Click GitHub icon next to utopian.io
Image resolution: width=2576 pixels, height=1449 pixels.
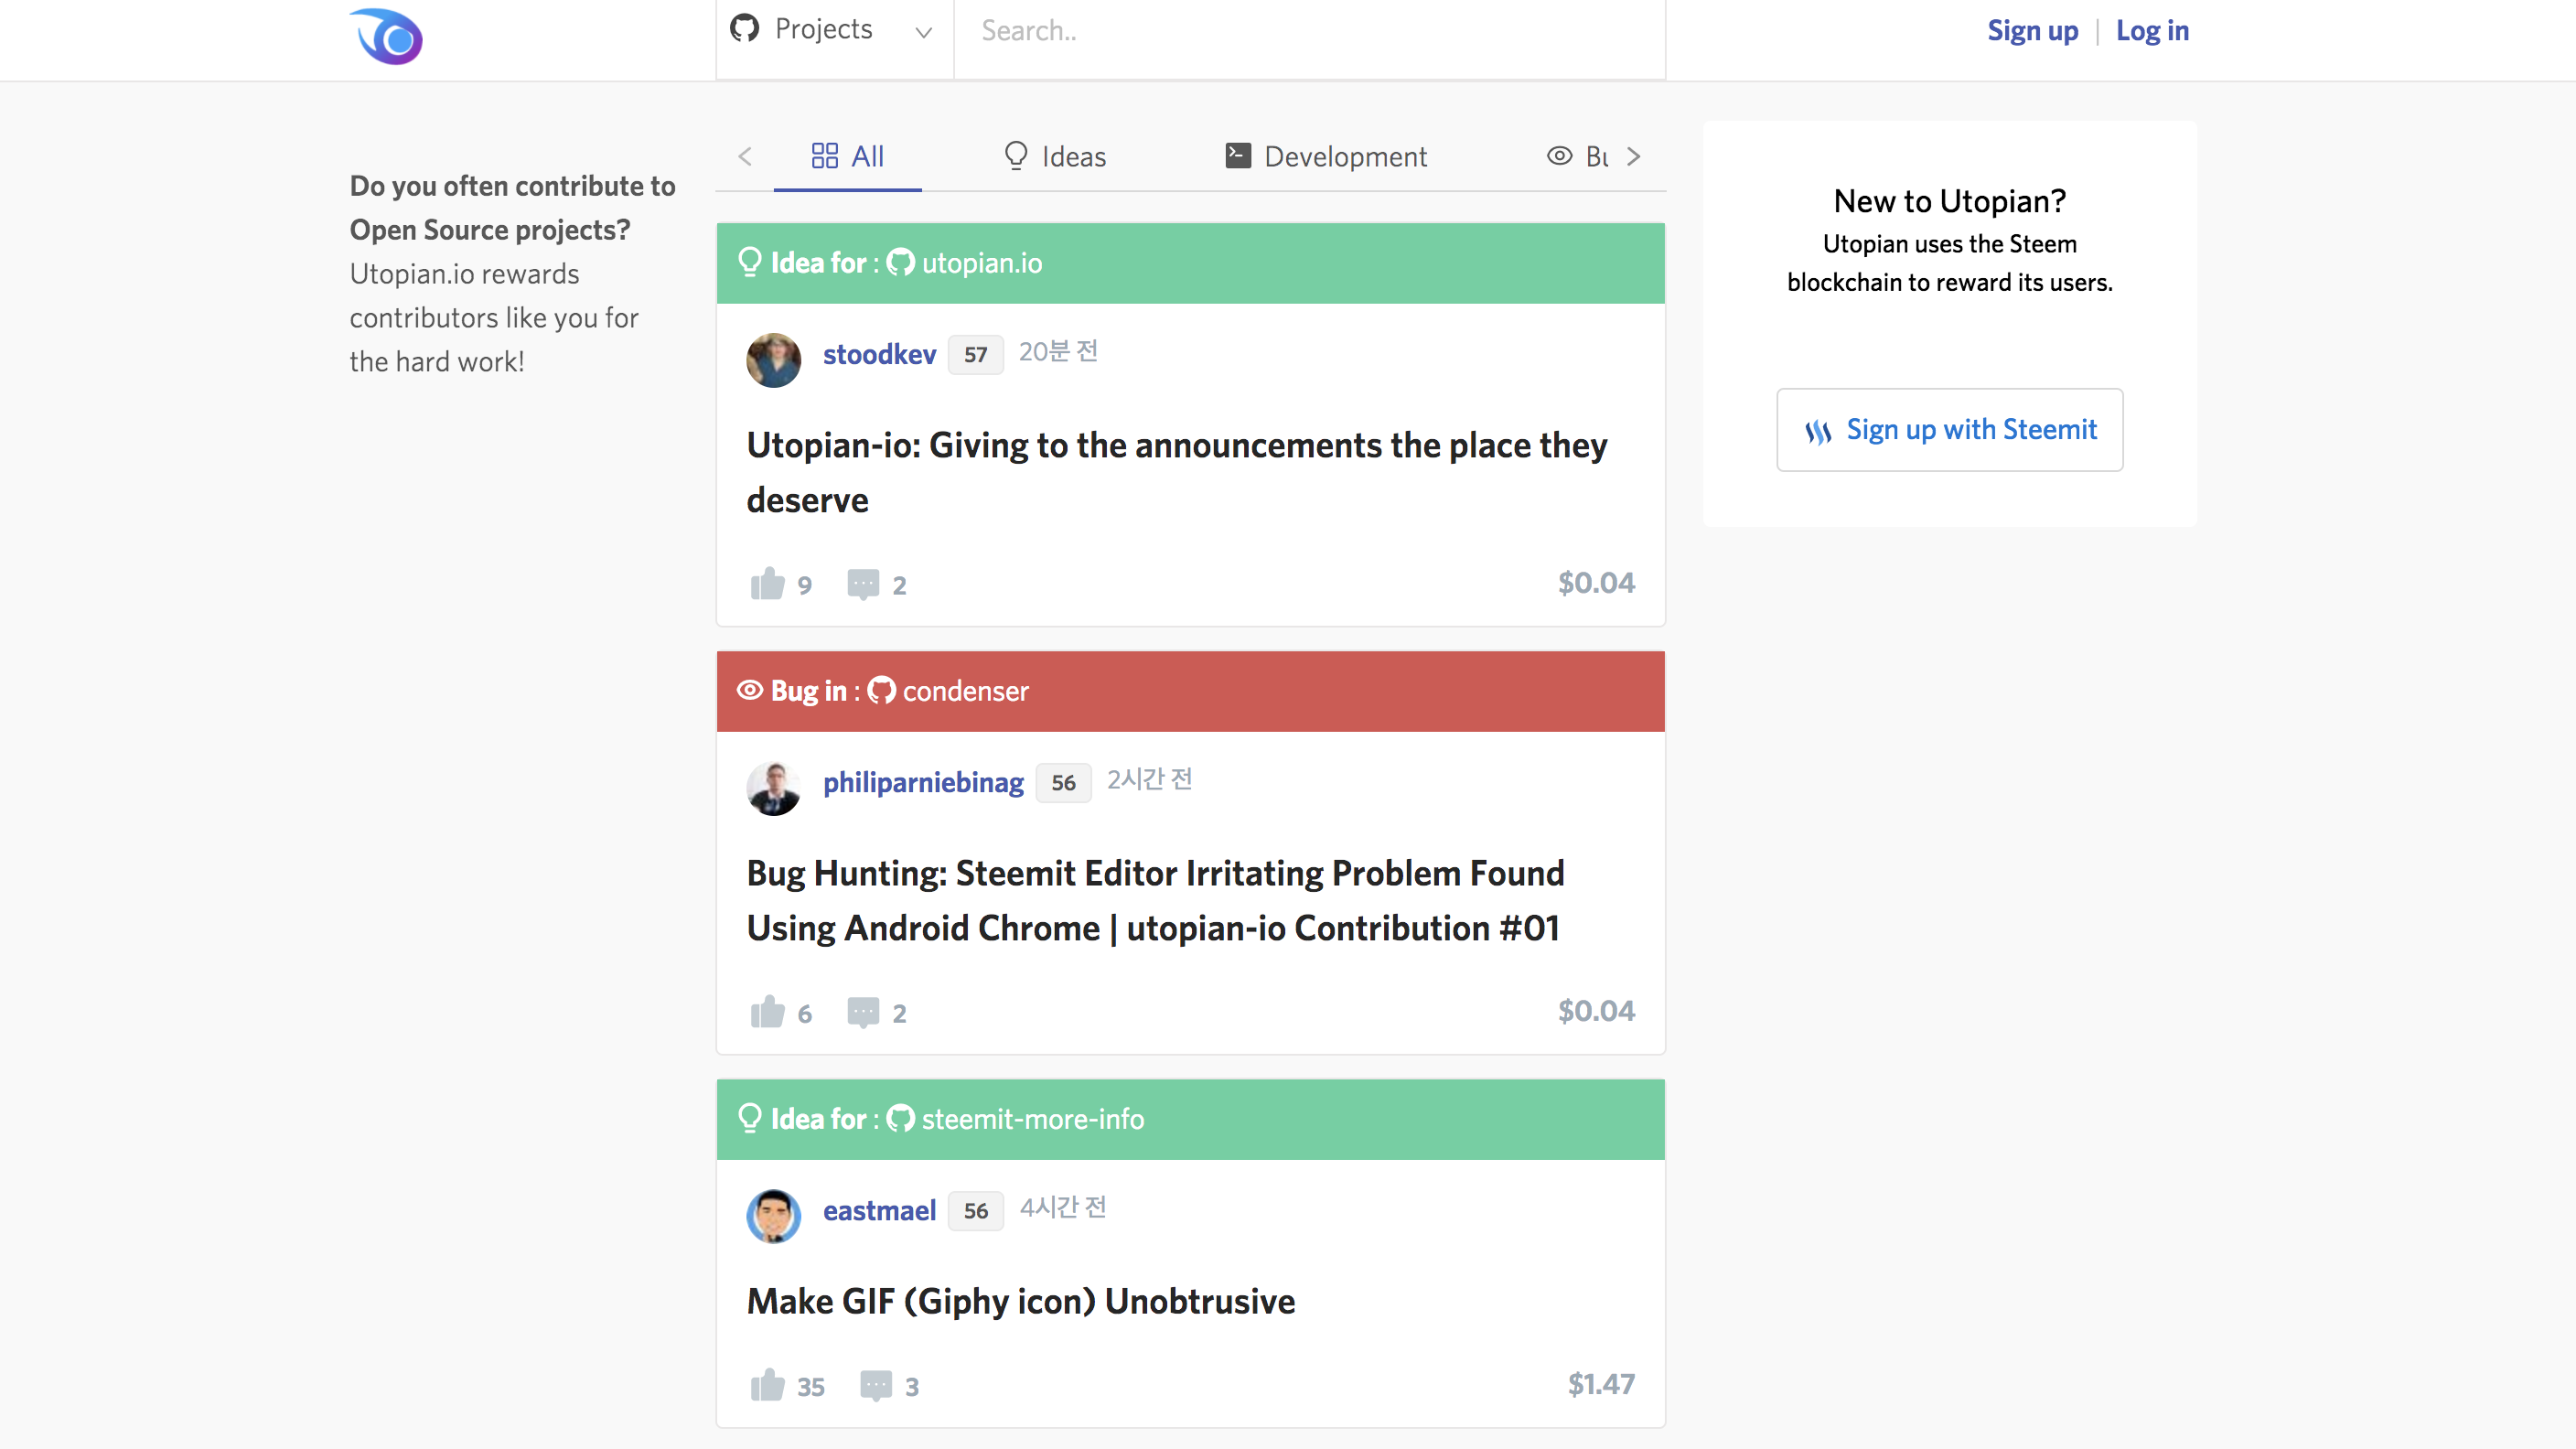(x=901, y=262)
